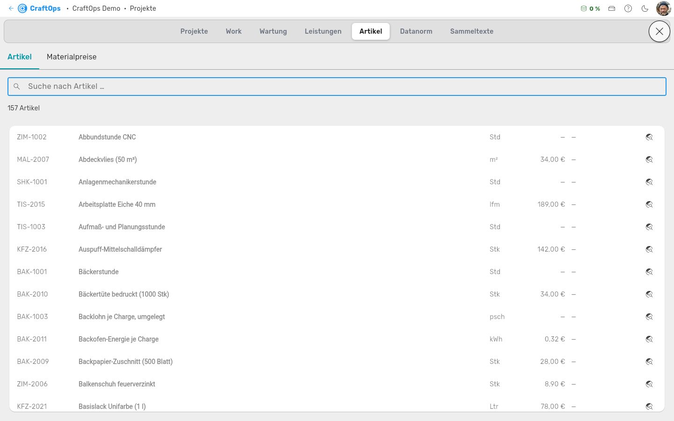Click the price lookup icon for Auspuff-Mittelschalldämpfer
The image size is (674, 421).
(x=649, y=249)
